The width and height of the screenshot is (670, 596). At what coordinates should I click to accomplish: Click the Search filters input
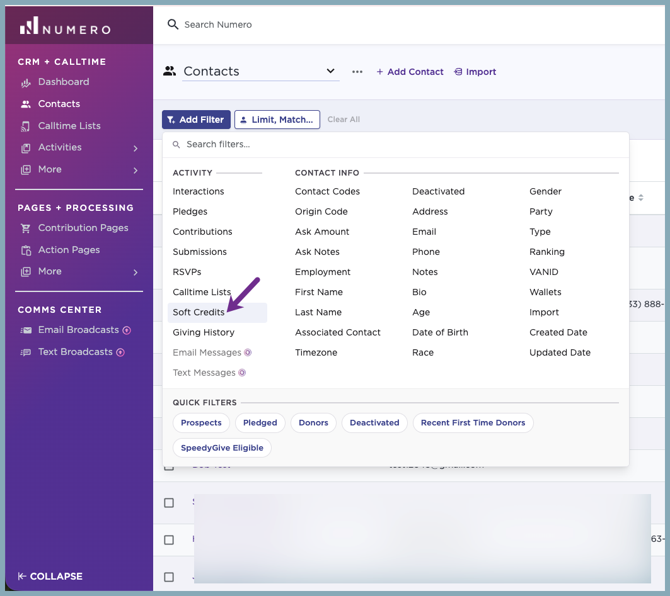(396, 145)
